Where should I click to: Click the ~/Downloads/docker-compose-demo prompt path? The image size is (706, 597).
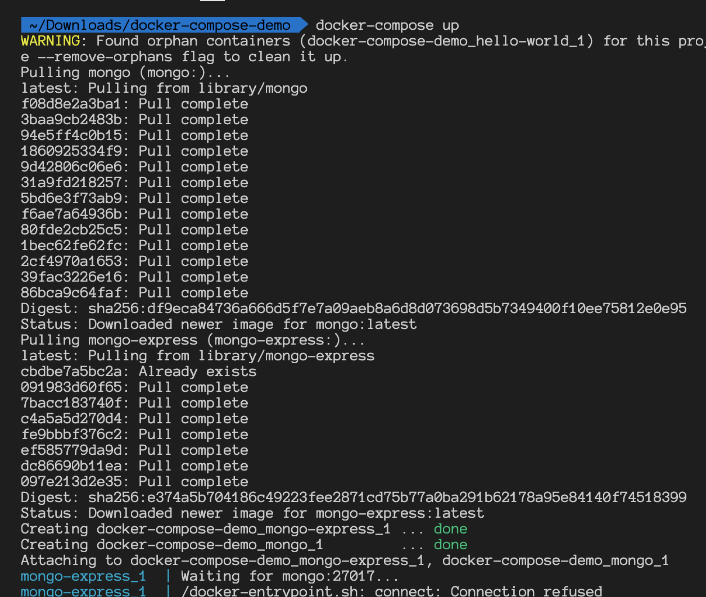click(160, 25)
